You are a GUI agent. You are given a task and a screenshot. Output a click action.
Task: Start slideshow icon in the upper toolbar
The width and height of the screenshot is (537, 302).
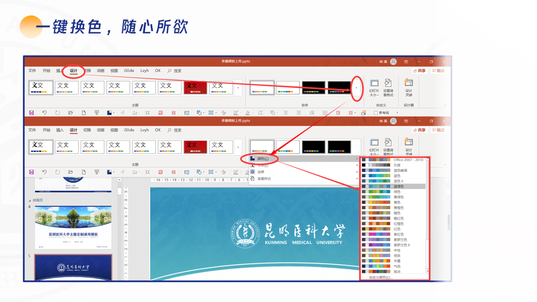click(96, 113)
